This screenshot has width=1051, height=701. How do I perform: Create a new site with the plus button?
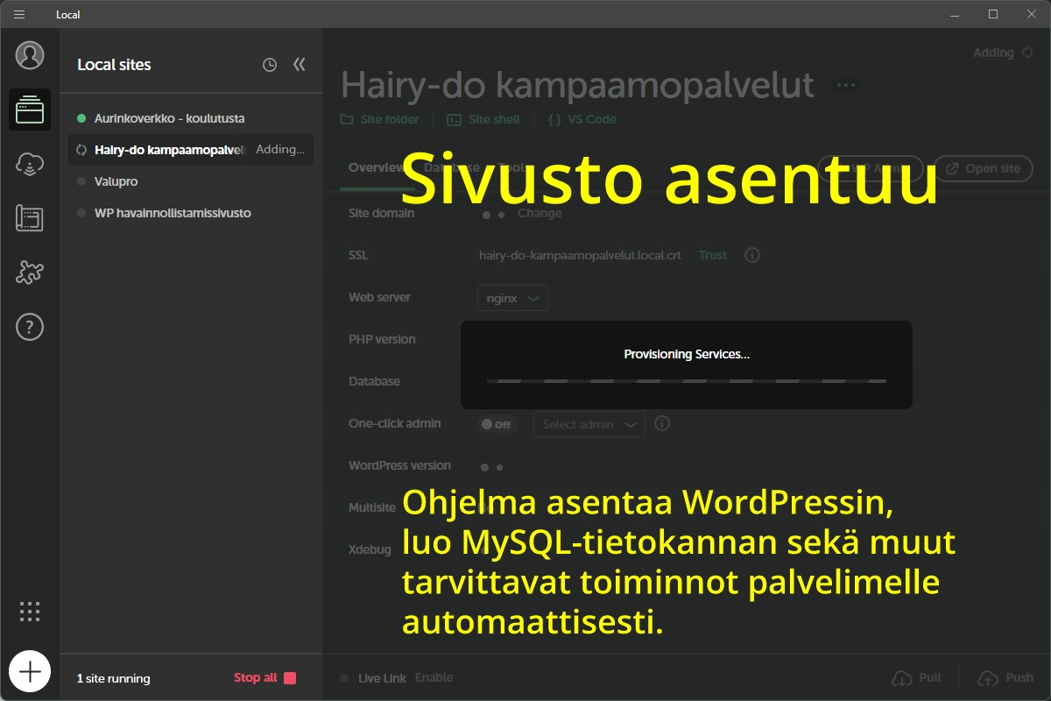(x=30, y=671)
